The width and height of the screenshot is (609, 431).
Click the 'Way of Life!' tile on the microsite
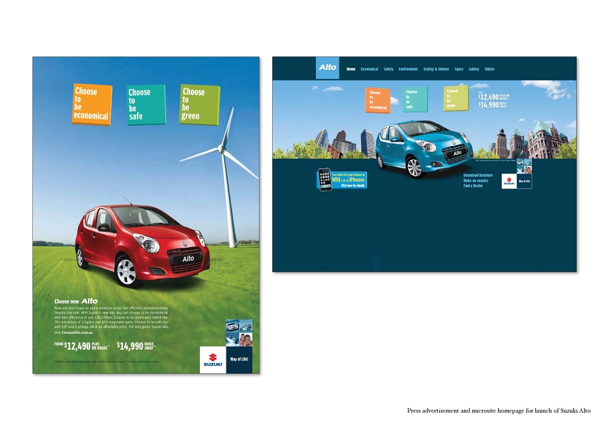click(x=525, y=181)
